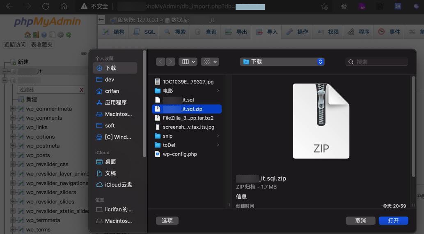Image resolution: width=424 pixels, height=234 pixels.
Task: Select 桌面 in dialog sidebar
Action: click(115, 162)
